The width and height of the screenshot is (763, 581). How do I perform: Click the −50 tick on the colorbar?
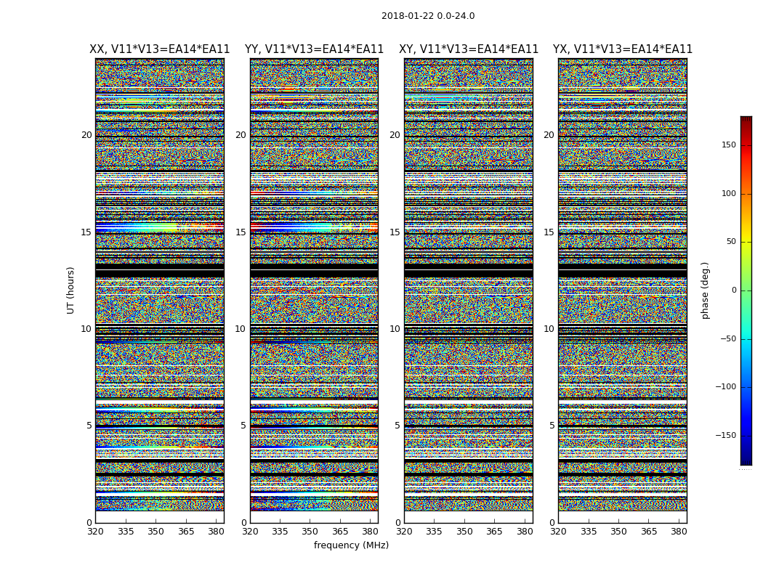pyautogui.click(x=728, y=338)
